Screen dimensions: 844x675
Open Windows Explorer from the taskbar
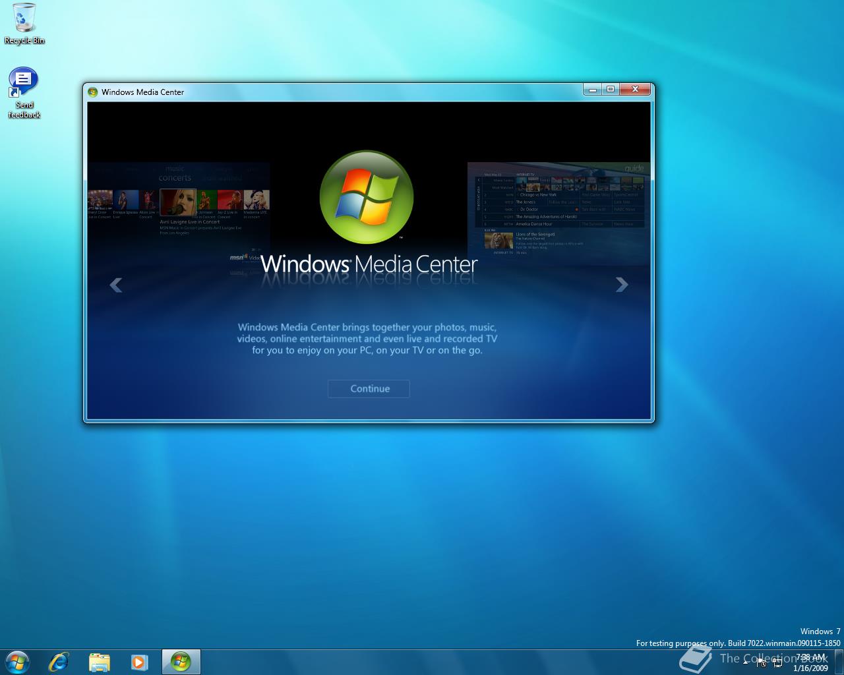[x=99, y=662]
